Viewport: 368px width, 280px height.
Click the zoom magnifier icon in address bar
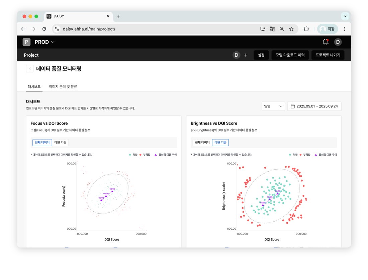click(x=282, y=29)
